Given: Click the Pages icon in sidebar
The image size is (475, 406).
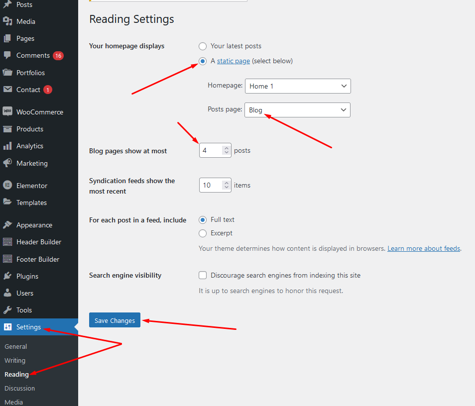Looking at the screenshot, I should [7, 38].
